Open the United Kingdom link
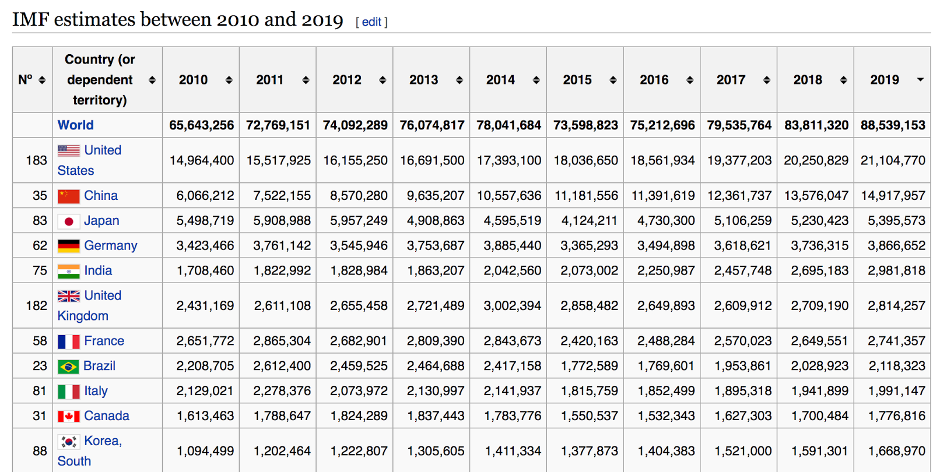 click(89, 306)
